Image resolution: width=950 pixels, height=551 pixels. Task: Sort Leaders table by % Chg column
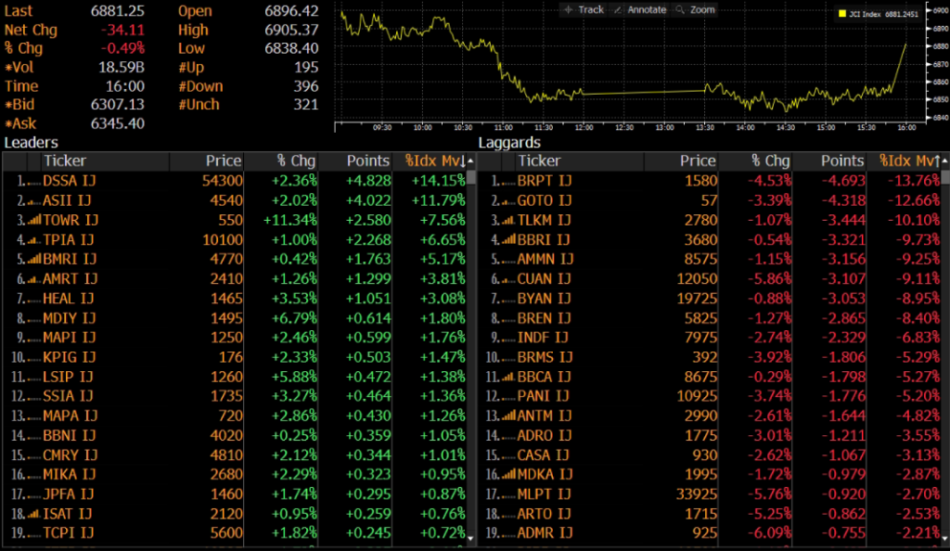(x=296, y=161)
